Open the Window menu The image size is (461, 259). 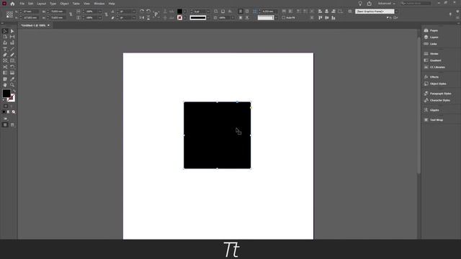(x=99, y=4)
